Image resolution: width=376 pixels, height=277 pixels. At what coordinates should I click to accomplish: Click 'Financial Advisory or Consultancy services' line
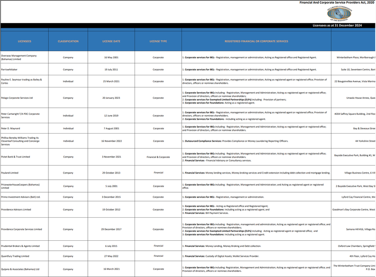[228, 160]
